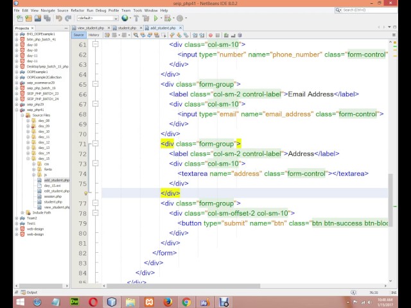
Task: Click the Search (Ctrl+I) field
Action: [366, 10]
